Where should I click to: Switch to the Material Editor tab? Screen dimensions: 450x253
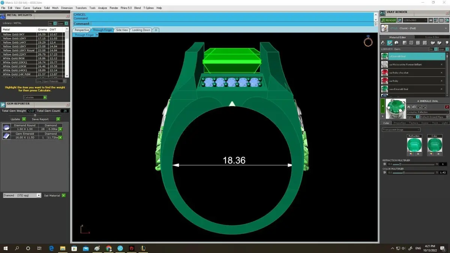click(x=397, y=37)
